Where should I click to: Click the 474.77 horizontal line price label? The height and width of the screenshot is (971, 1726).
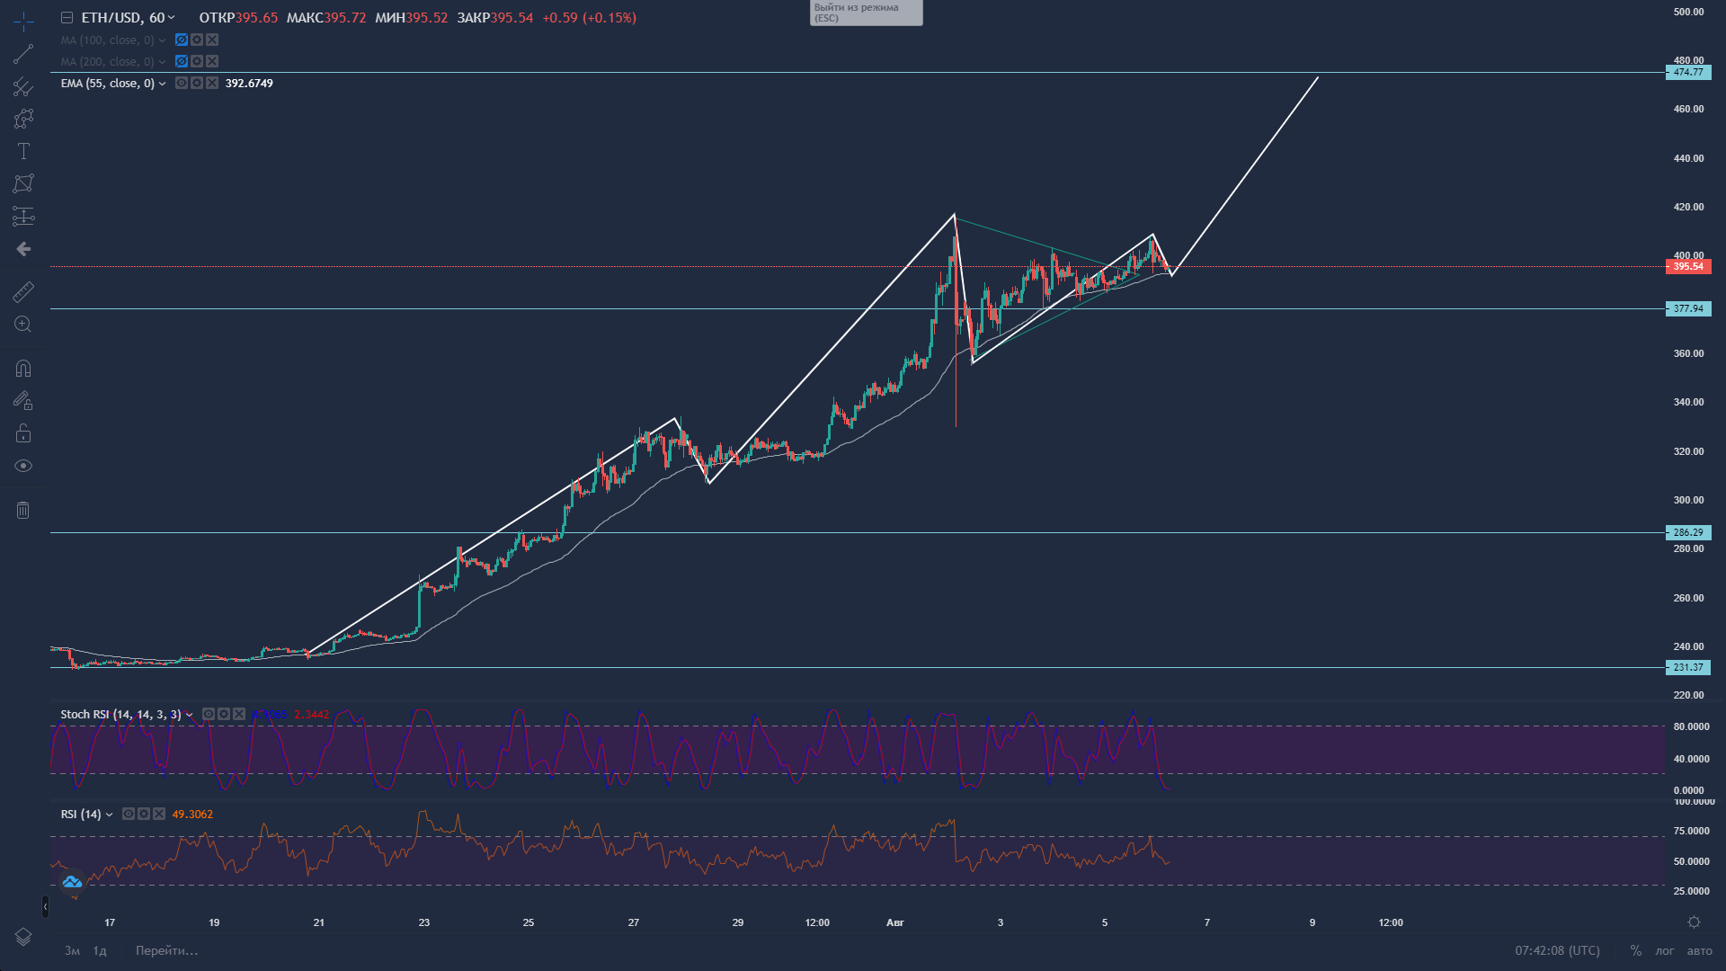(1688, 72)
